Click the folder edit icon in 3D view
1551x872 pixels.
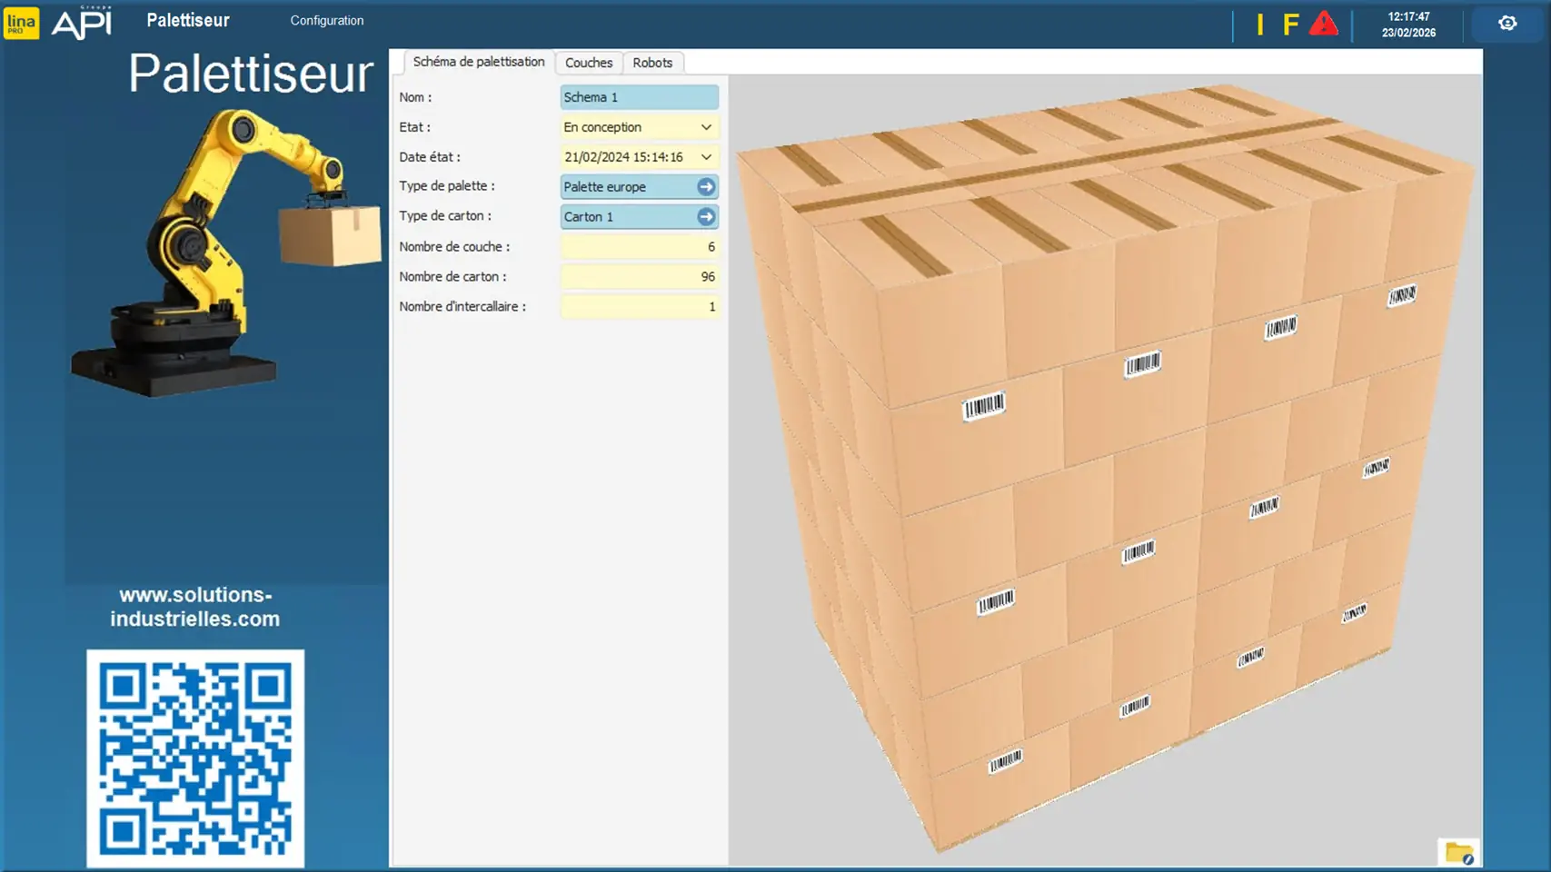(1459, 853)
